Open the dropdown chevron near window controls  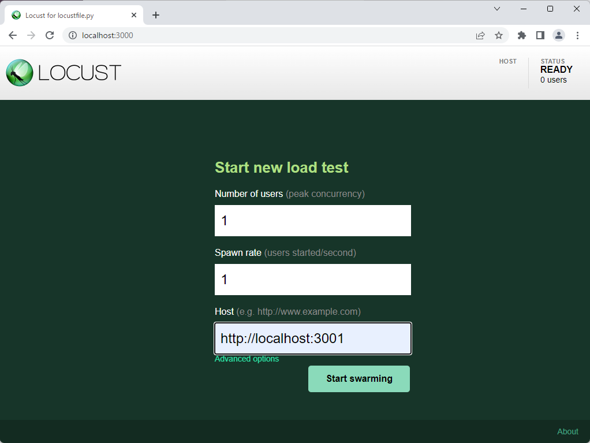pos(498,9)
